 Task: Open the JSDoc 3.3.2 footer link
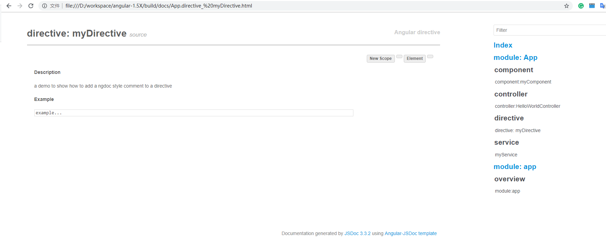click(357, 233)
